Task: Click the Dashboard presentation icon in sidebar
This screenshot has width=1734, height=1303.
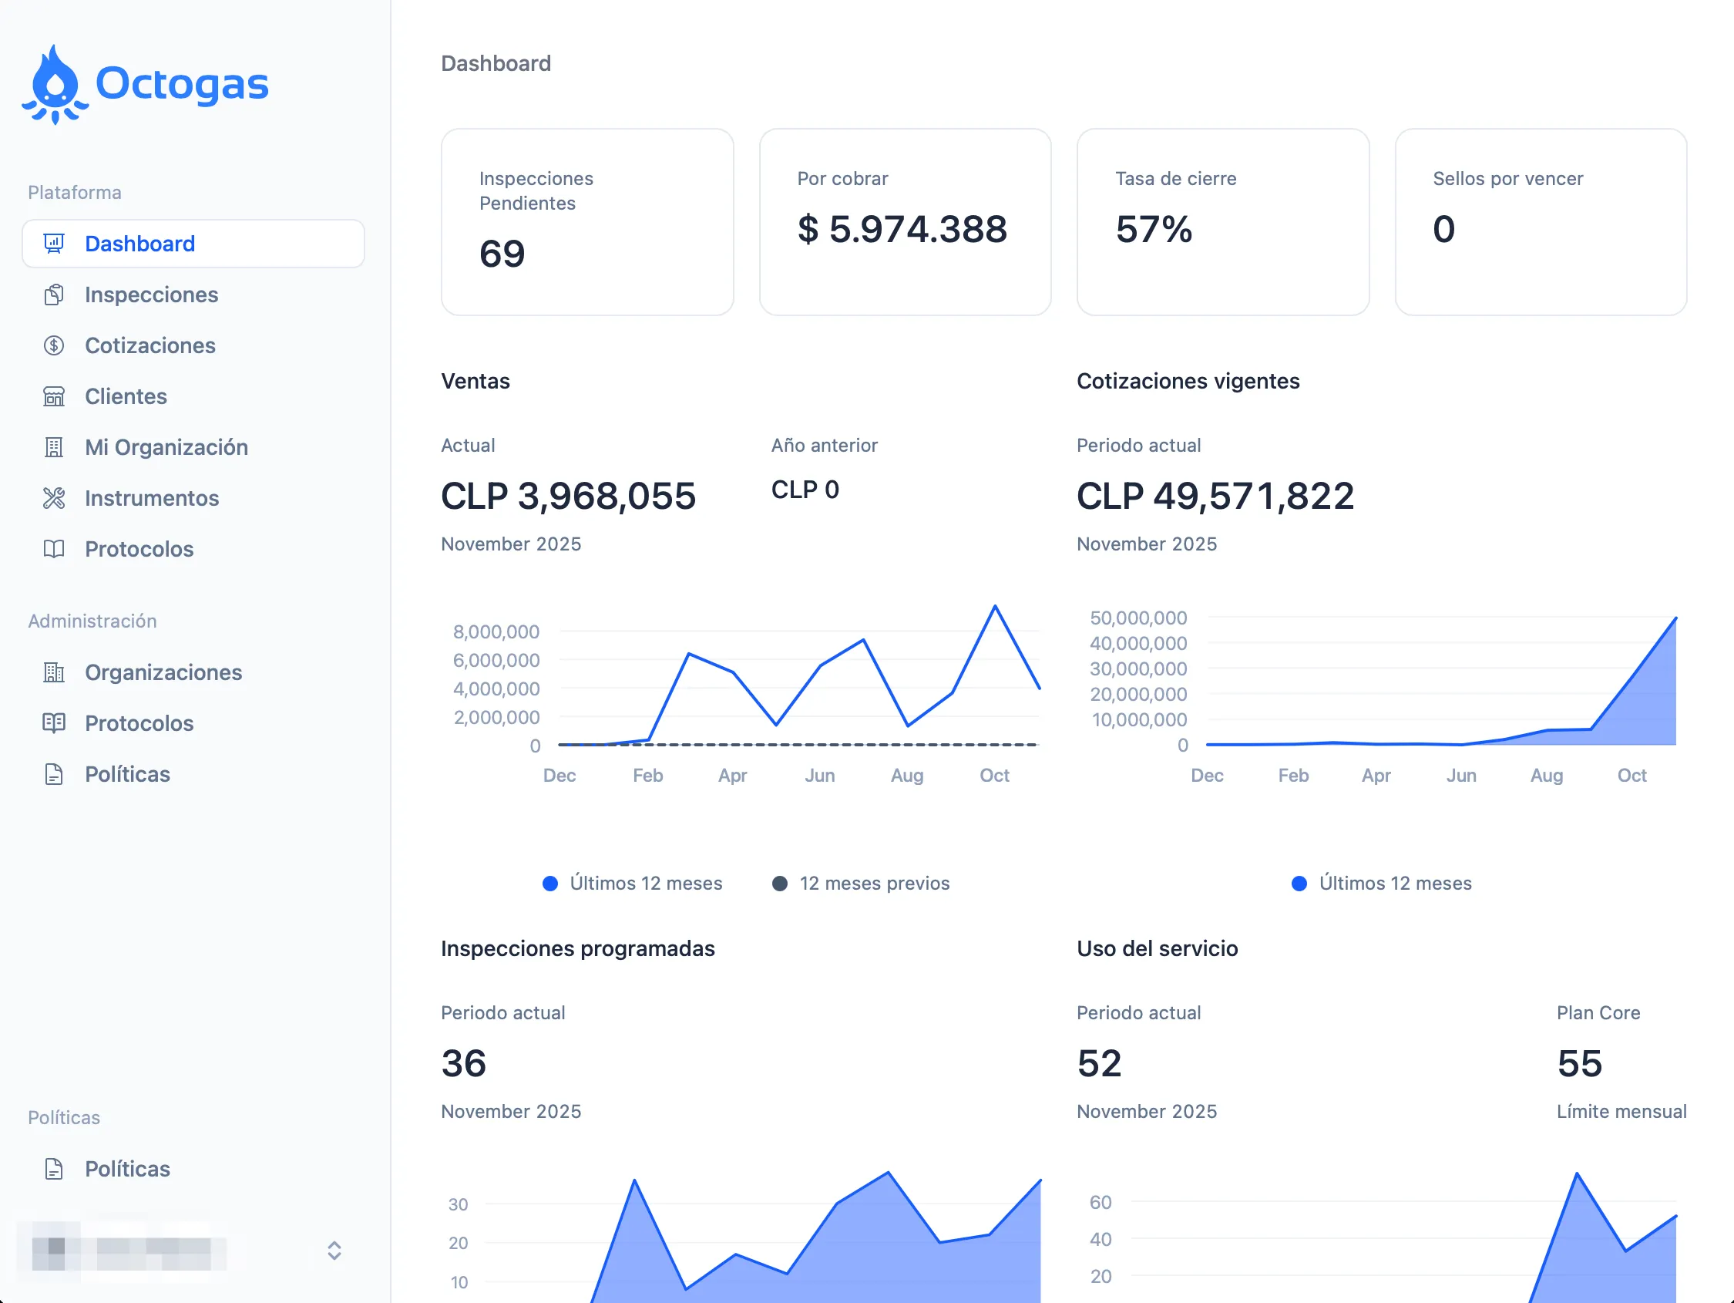Action: coord(53,244)
